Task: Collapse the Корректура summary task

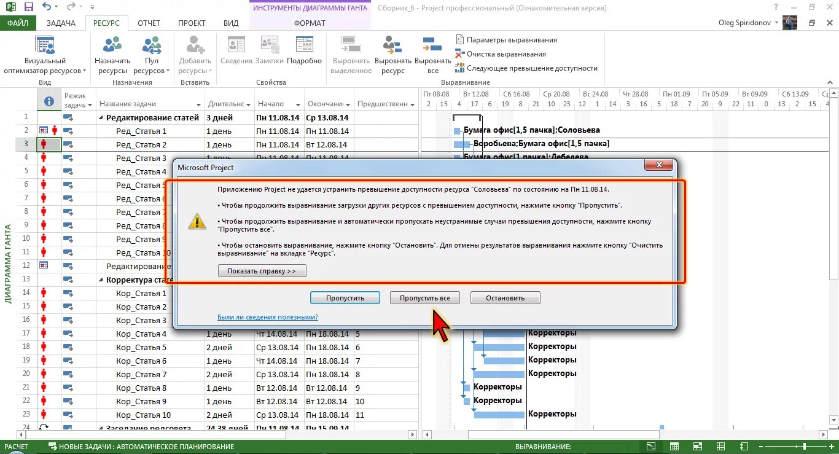Action: click(101, 280)
